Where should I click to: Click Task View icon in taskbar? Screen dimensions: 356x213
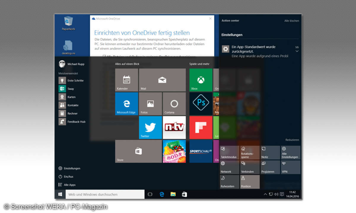pyautogui.click(x=150, y=194)
